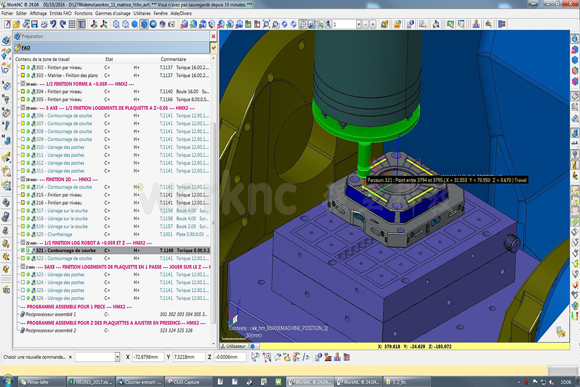Open the Fichier menu

click(x=8, y=13)
